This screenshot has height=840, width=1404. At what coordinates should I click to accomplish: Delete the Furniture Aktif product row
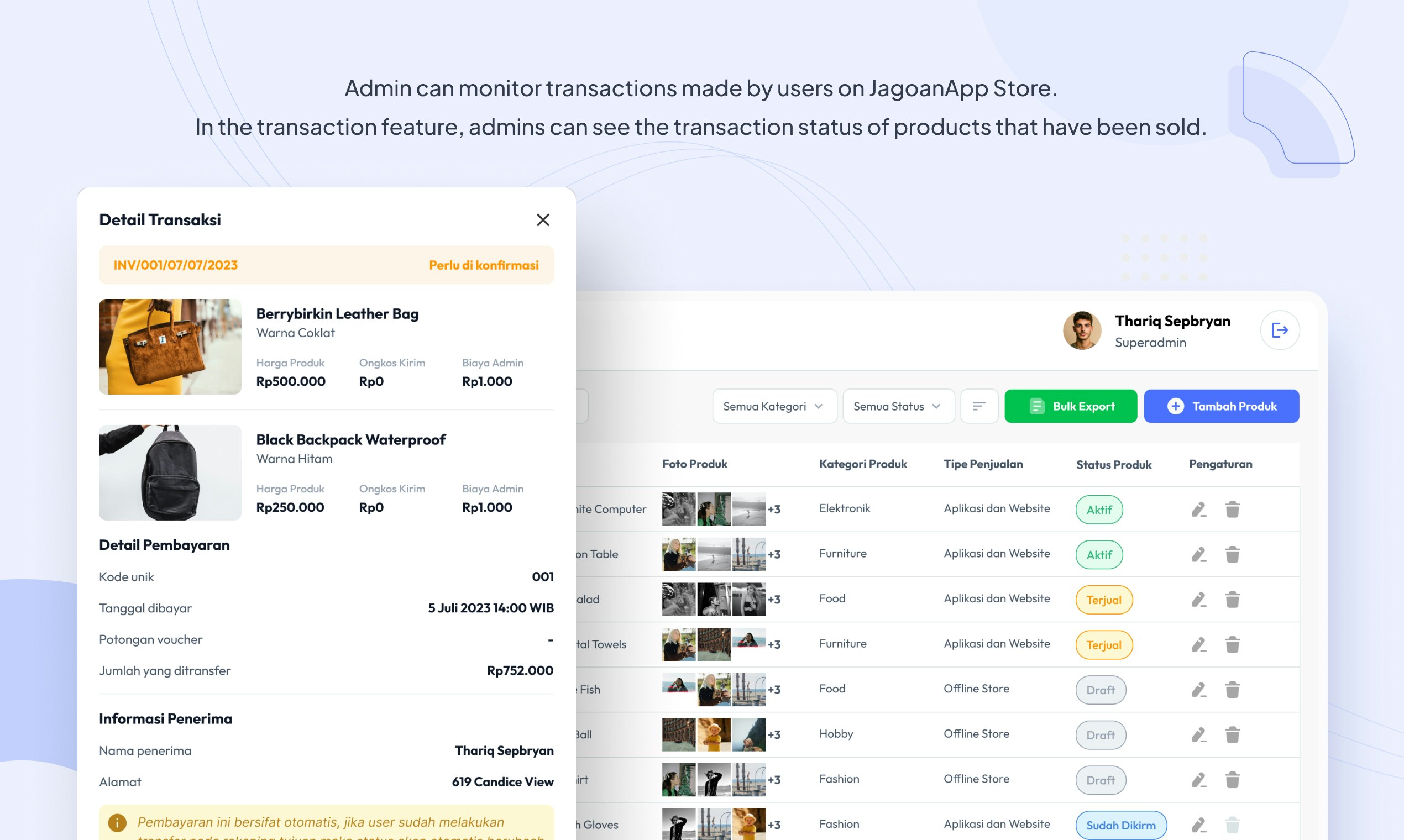point(1233,554)
